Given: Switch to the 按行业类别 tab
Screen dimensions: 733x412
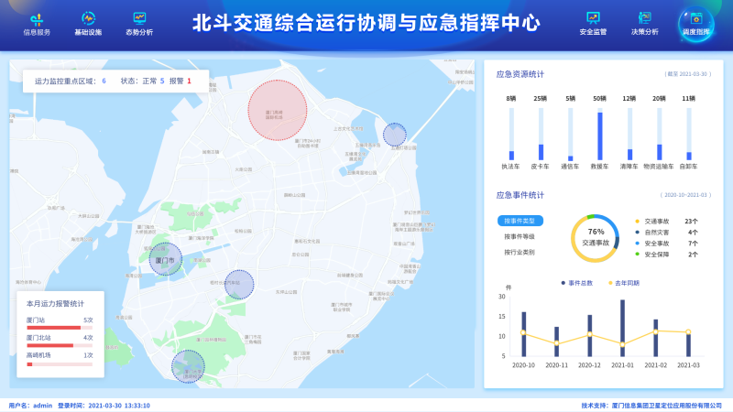Looking at the screenshot, I should click(x=520, y=252).
